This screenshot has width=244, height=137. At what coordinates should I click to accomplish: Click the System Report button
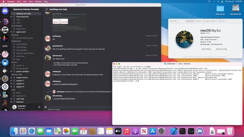tap(207, 49)
